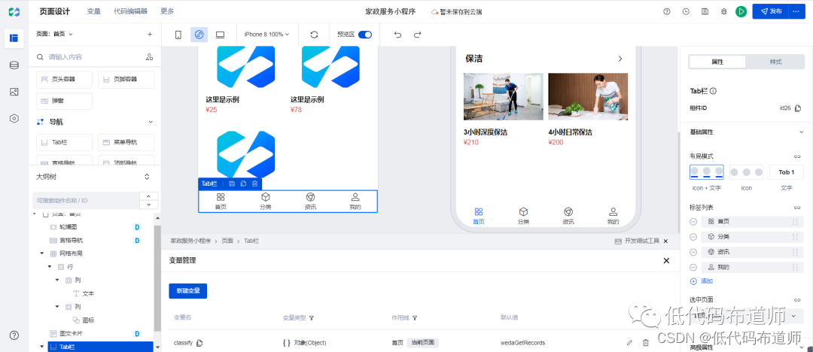Select icon-only layout mode
The height and width of the screenshot is (352, 813).
(746, 172)
